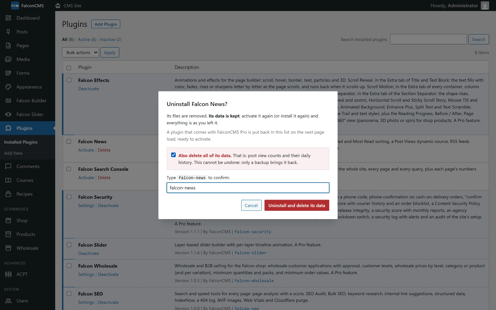Click the Search plugins button

point(479,39)
